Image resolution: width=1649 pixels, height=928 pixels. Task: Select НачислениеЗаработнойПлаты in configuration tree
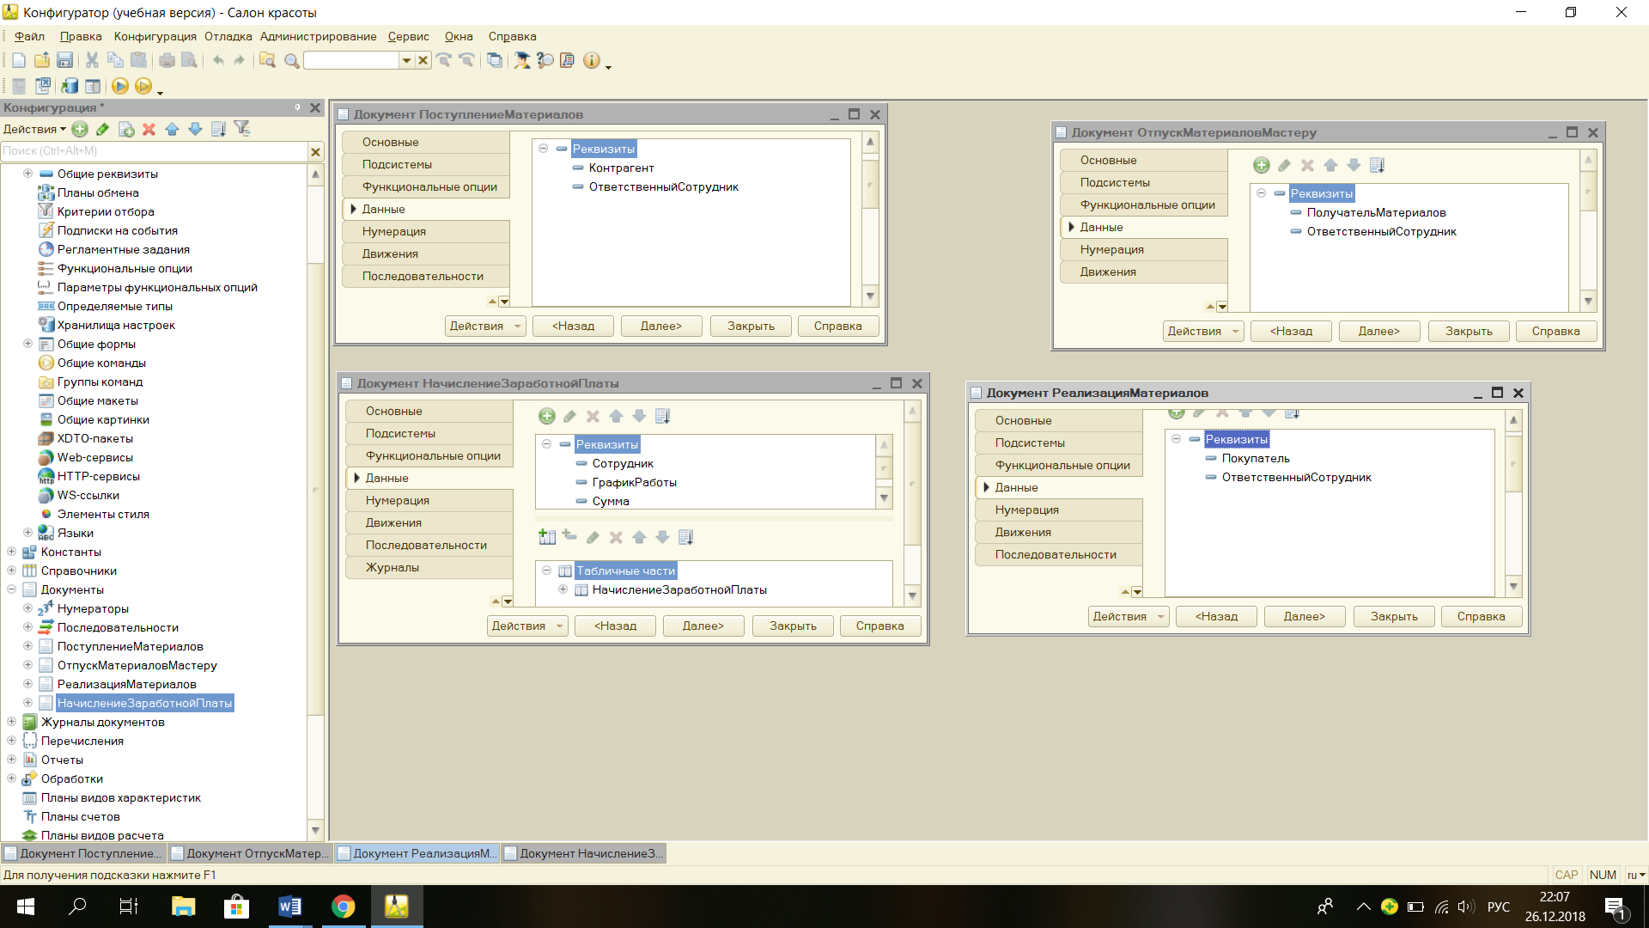point(143,703)
